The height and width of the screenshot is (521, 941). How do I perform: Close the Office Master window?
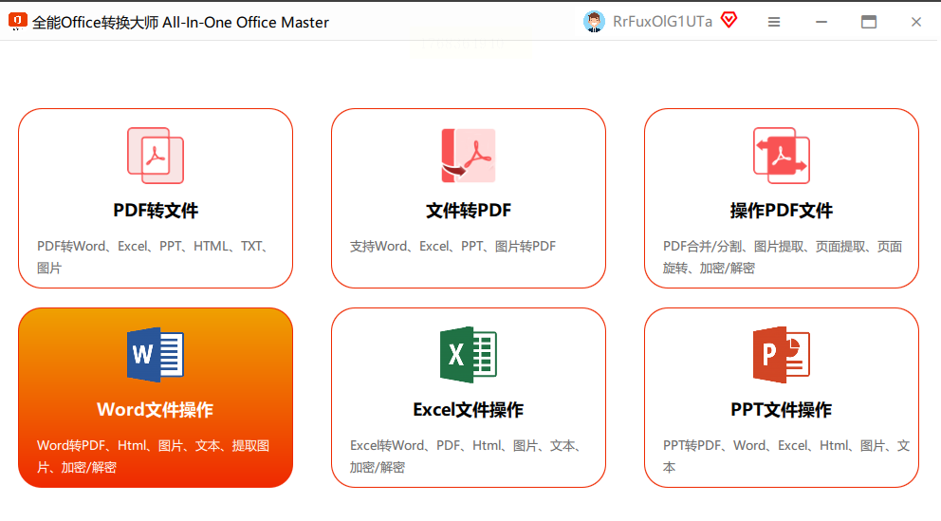(x=916, y=22)
